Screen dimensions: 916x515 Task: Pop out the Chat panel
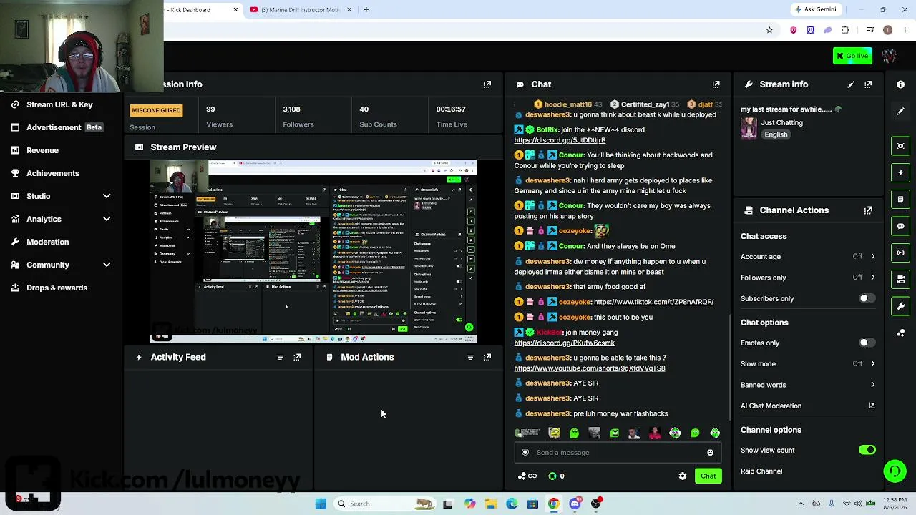(x=716, y=84)
